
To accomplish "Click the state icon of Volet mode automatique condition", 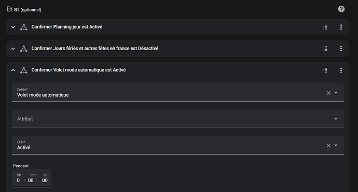I will click(x=23, y=70).
